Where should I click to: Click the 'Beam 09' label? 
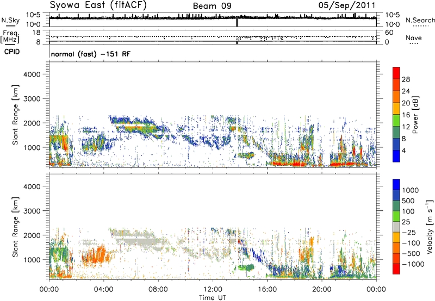click(212, 6)
